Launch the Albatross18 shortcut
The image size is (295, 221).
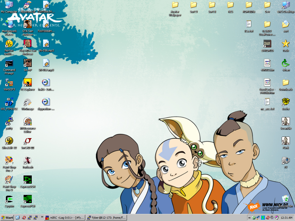[x=28, y=7]
